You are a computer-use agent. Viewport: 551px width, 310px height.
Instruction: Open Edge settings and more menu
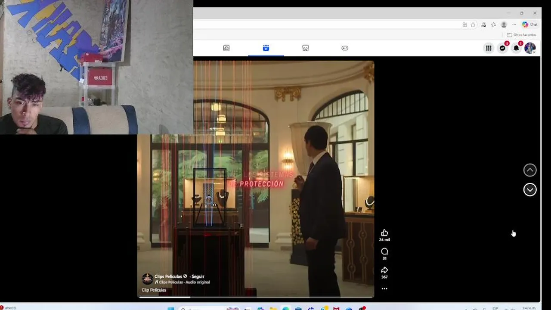click(514, 25)
